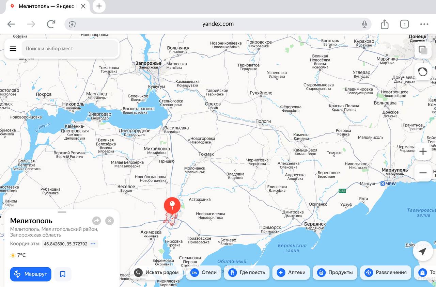436x287 pixels.
Task: Zoom out the map with minus button
Action: click(423, 173)
